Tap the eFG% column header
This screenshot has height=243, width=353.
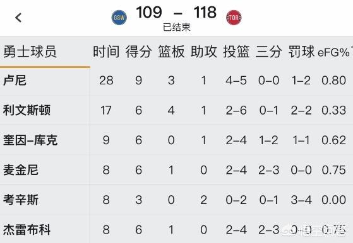333,52
